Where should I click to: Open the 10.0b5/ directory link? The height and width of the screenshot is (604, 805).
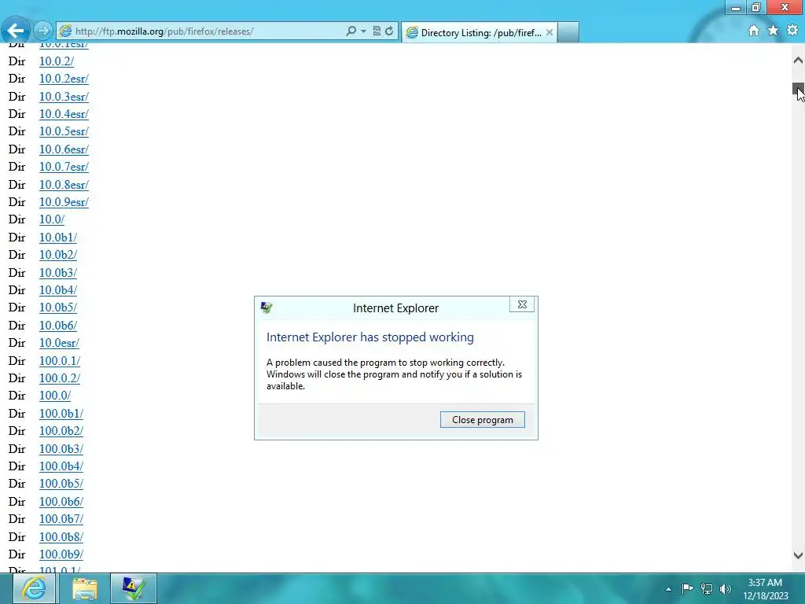[x=58, y=308]
